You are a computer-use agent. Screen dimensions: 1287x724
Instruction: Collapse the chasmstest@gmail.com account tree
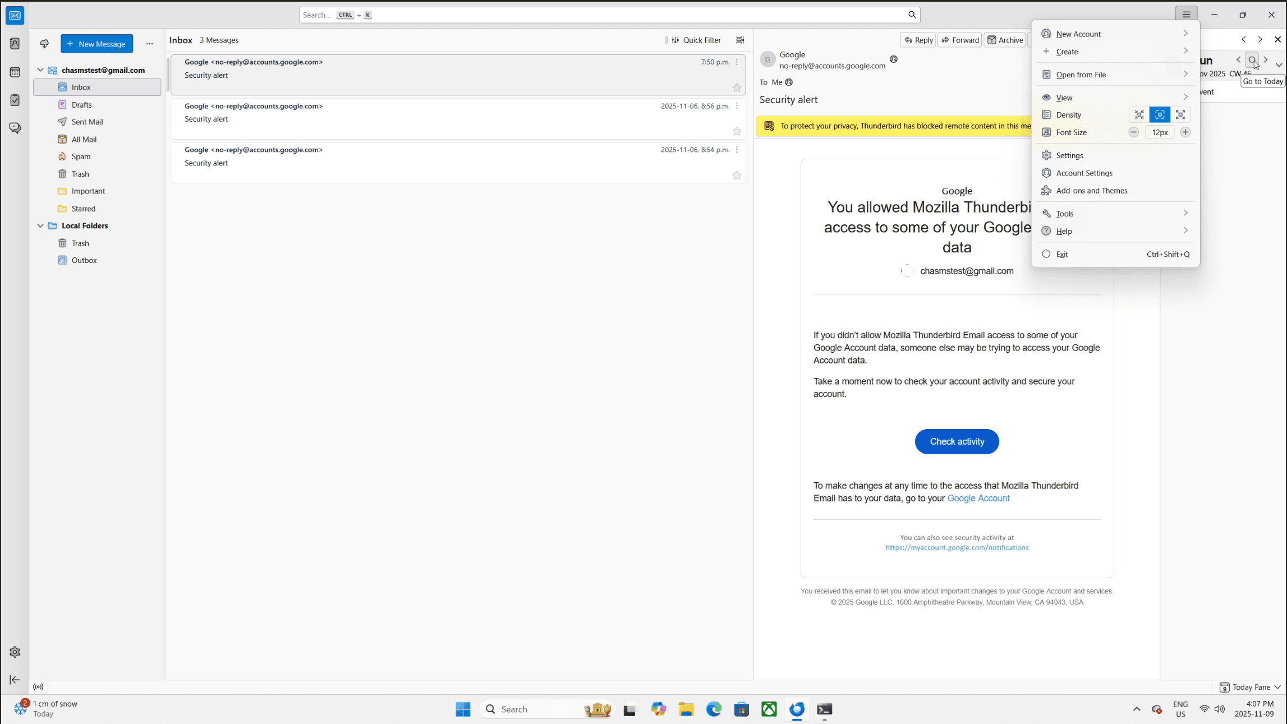pyautogui.click(x=40, y=70)
